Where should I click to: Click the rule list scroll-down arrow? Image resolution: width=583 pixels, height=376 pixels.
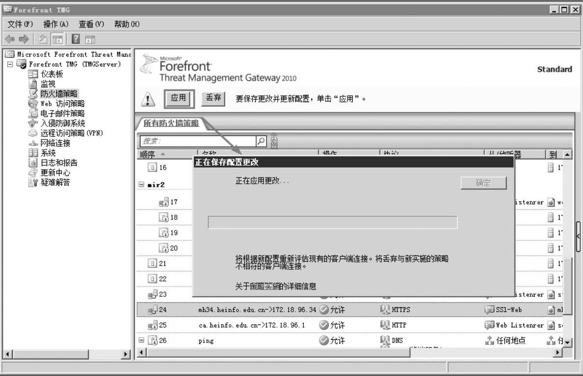point(567,343)
